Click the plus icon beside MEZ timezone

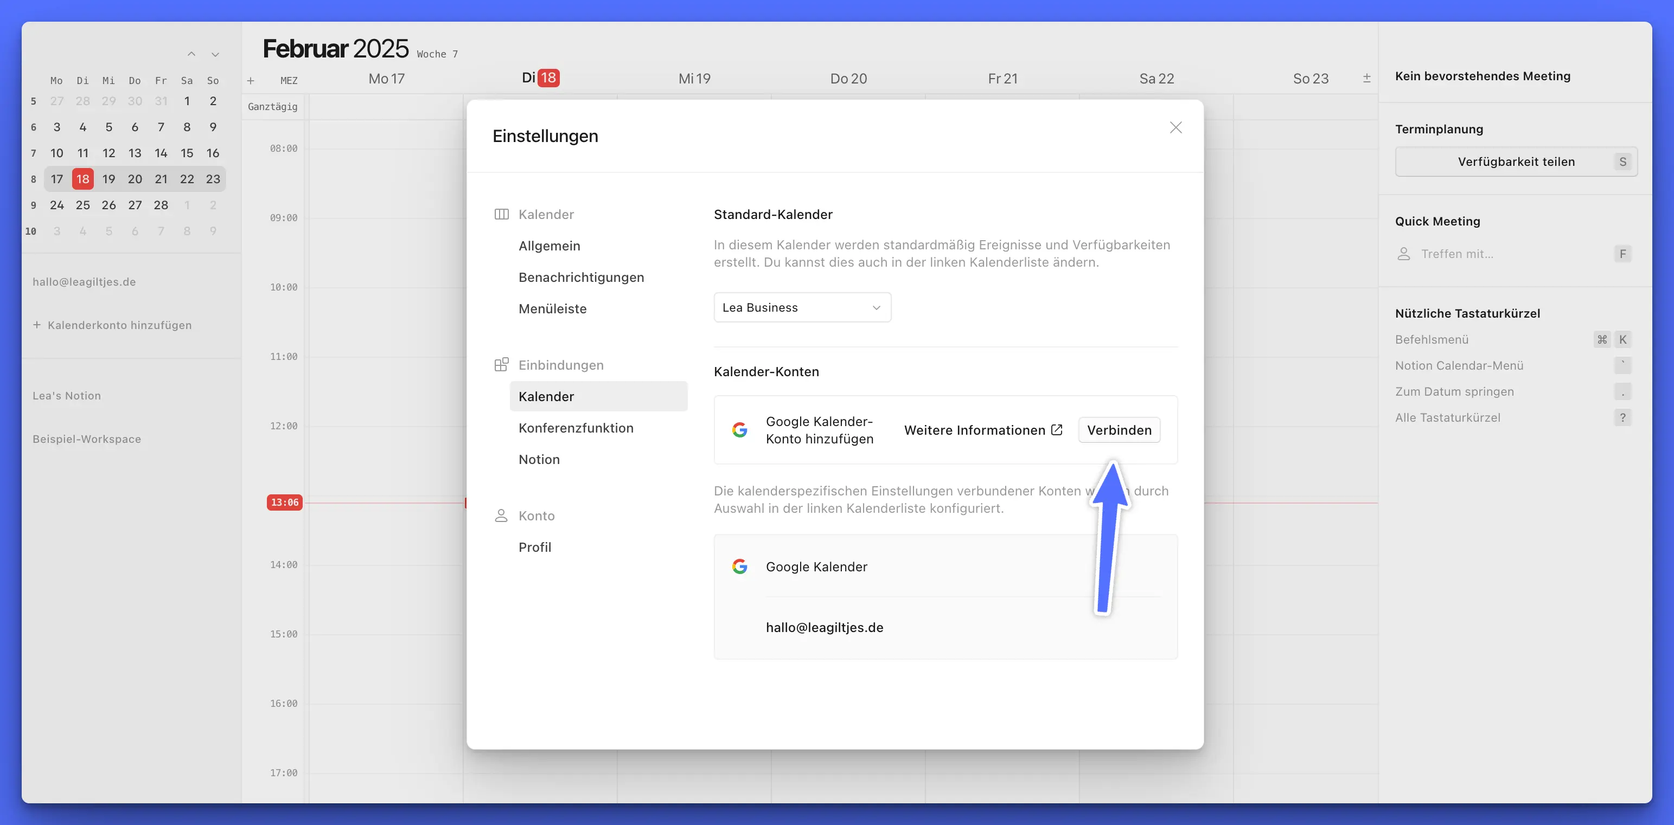251,81
